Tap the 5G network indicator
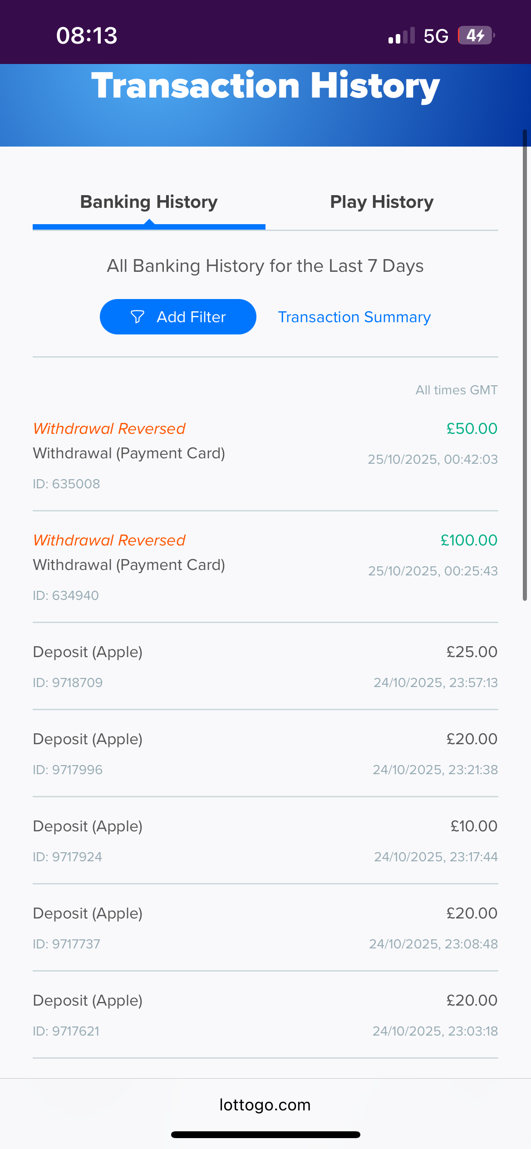The height and width of the screenshot is (1149, 531). coord(436,36)
